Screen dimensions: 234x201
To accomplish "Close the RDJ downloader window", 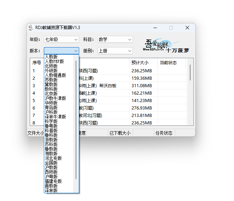I will [x=187, y=28].
